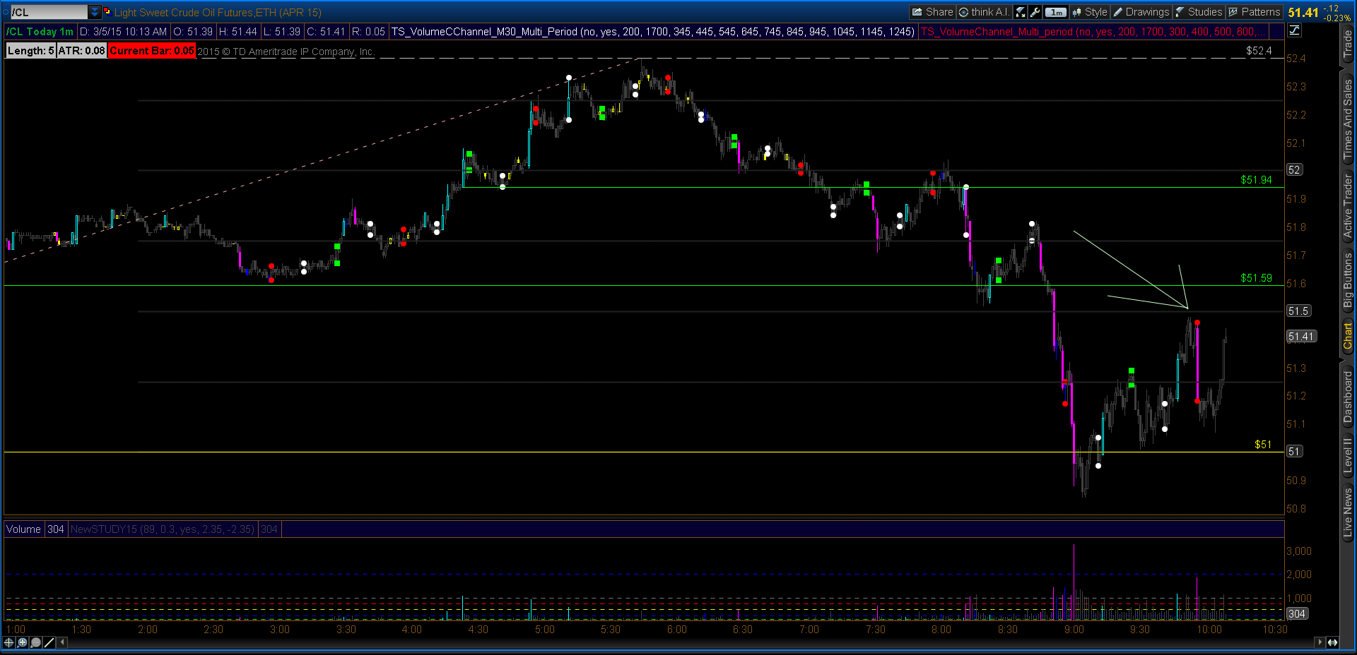Expand the symbol selector dropdown arrow
1357x655 pixels.
(95, 12)
